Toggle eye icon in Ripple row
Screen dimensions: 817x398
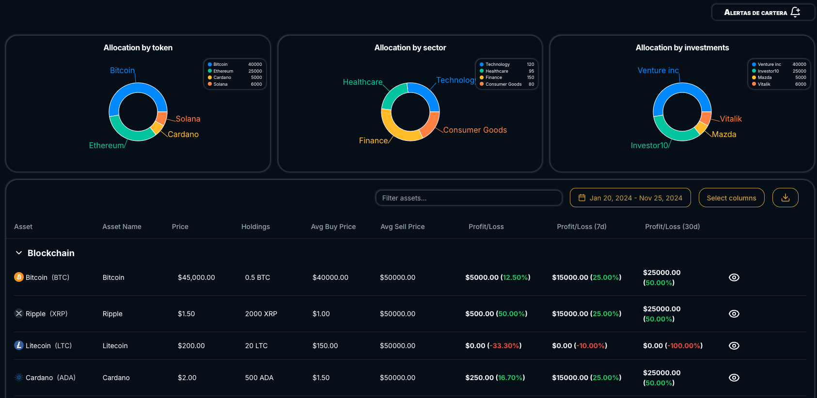(734, 314)
